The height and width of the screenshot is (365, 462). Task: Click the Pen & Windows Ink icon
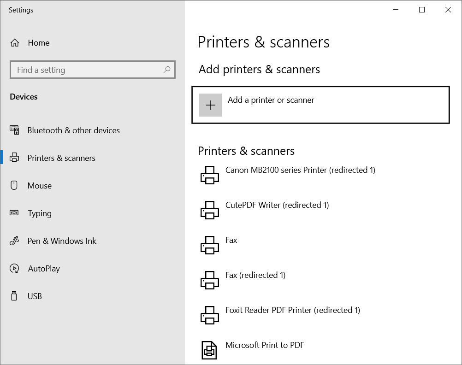14,241
